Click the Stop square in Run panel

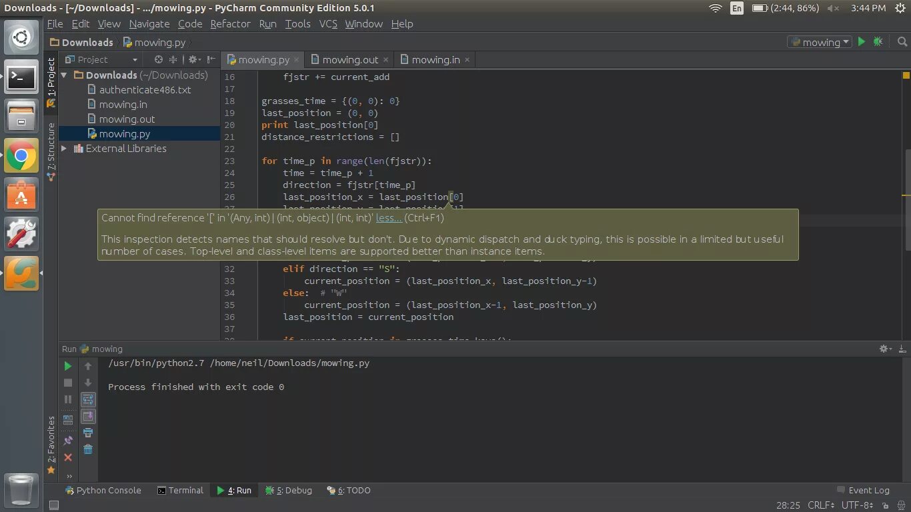tap(67, 383)
